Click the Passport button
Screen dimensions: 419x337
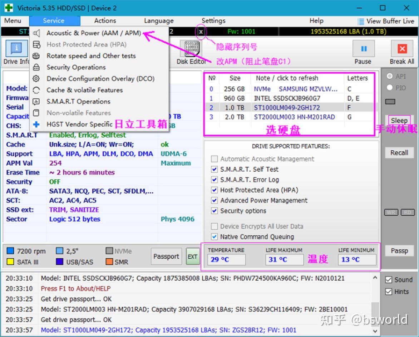click(x=166, y=257)
